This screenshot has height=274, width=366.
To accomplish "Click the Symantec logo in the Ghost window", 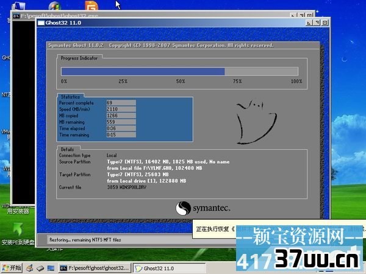I will (203, 208).
